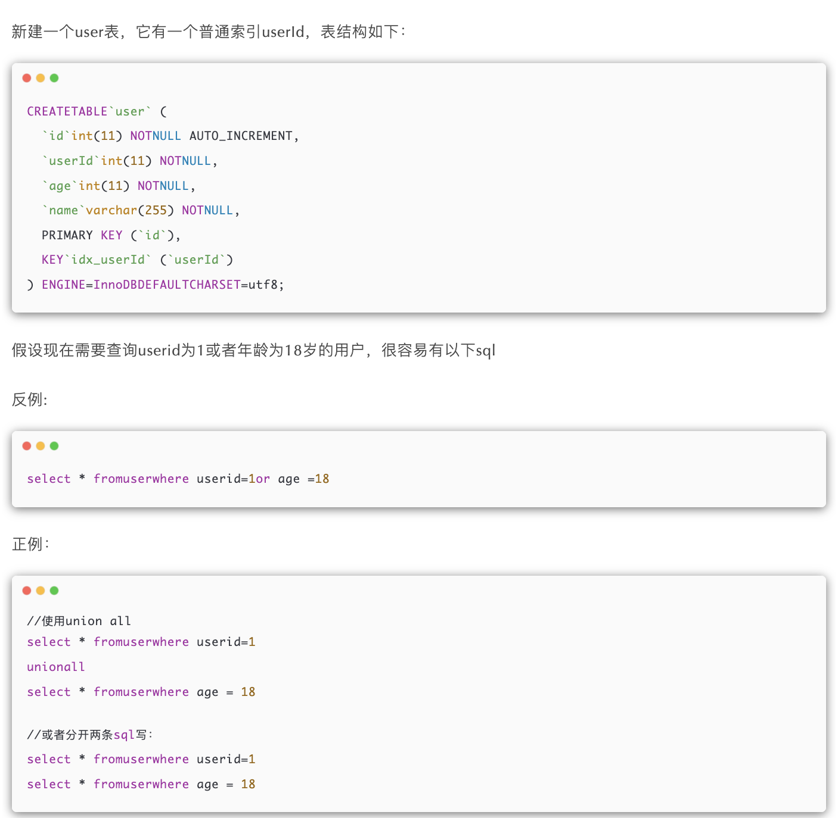The width and height of the screenshot is (838, 818).
Task: Click the red dot in the 'userid=1 or age' code block
Action: [x=27, y=446]
